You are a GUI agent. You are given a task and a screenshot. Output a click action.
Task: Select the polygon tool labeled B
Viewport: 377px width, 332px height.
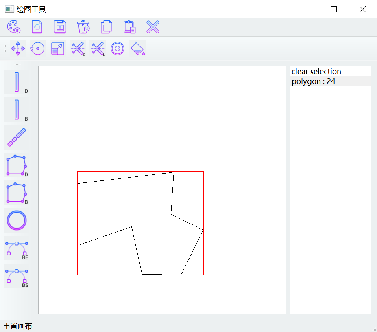tap(17, 193)
